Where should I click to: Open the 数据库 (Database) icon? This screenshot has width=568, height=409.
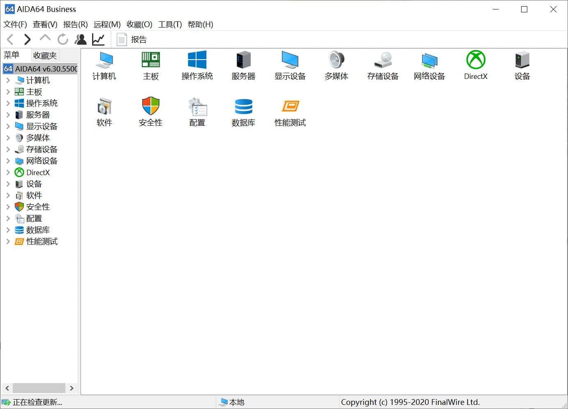pyautogui.click(x=243, y=111)
